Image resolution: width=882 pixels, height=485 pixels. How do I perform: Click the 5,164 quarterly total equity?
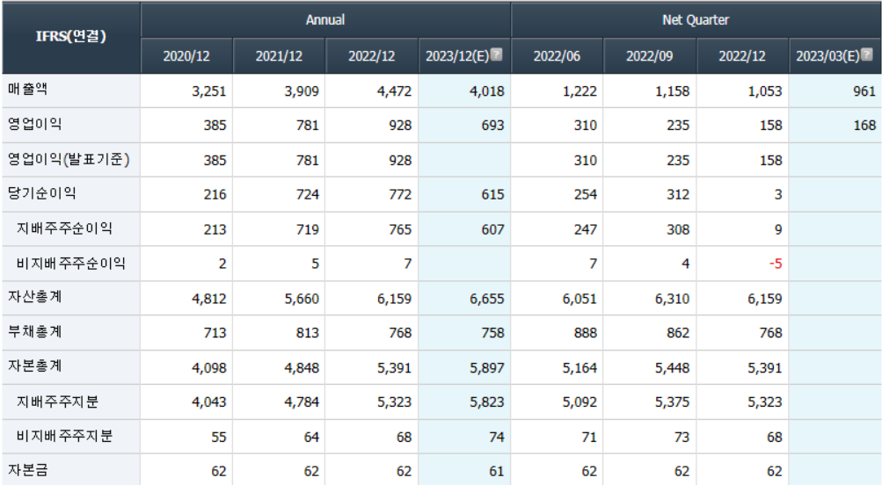[x=579, y=367]
